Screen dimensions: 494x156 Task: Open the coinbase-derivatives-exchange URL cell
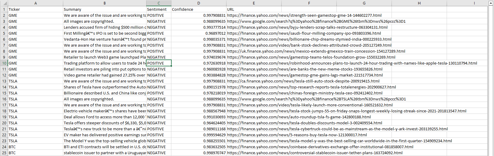tap(320, 147)
